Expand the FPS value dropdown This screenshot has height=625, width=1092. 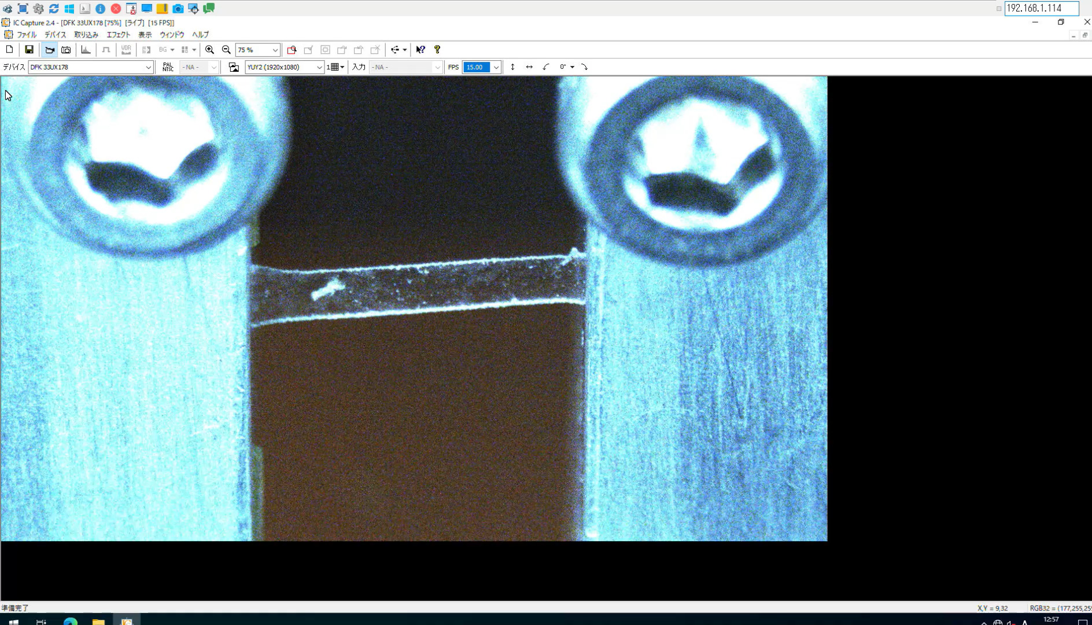click(x=496, y=67)
